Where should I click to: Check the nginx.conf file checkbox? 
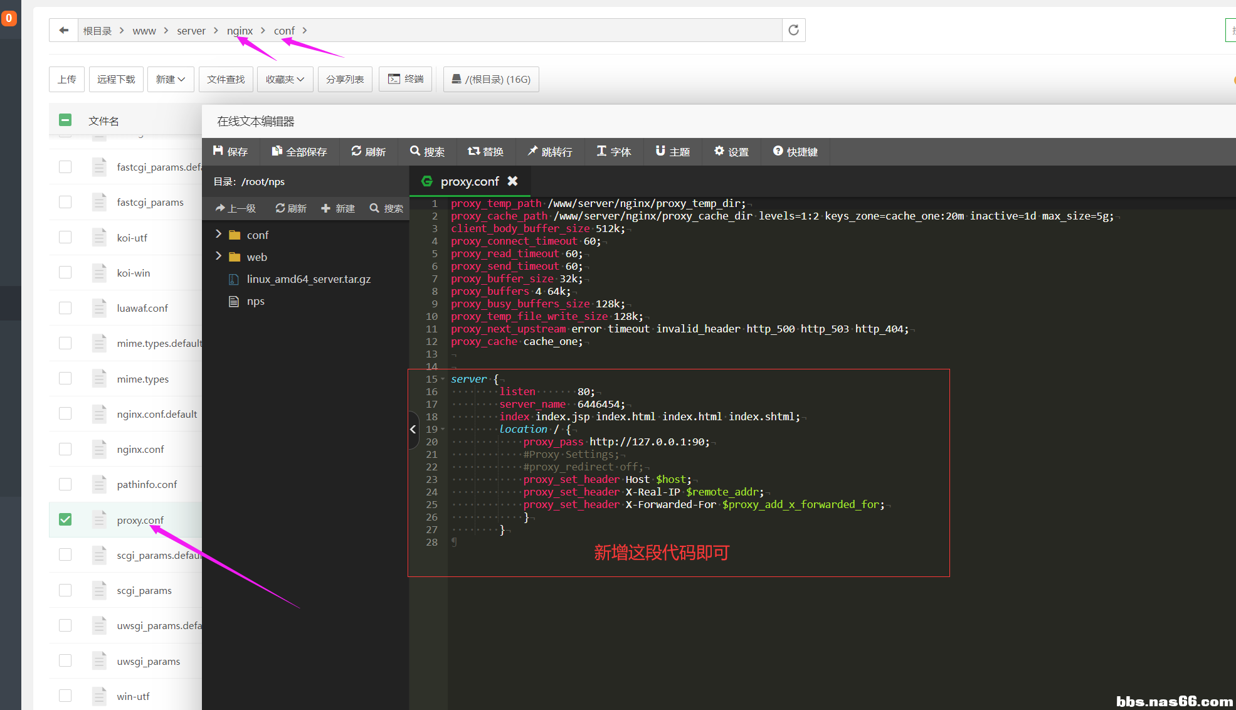point(65,449)
